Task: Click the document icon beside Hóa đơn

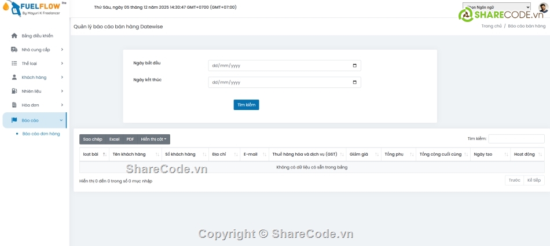Action: pos(14,105)
